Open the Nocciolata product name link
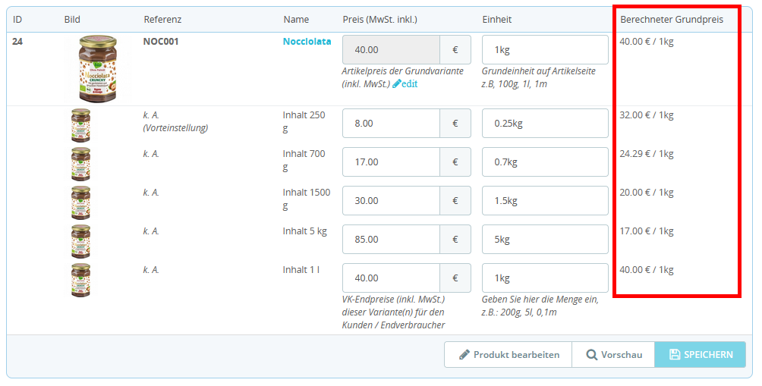 click(307, 42)
